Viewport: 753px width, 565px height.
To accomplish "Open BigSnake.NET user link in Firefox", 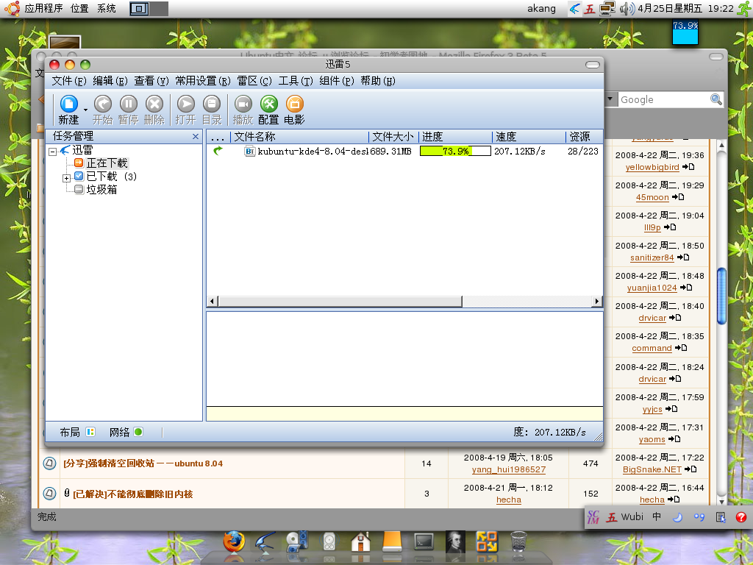I will click(652, 470).
